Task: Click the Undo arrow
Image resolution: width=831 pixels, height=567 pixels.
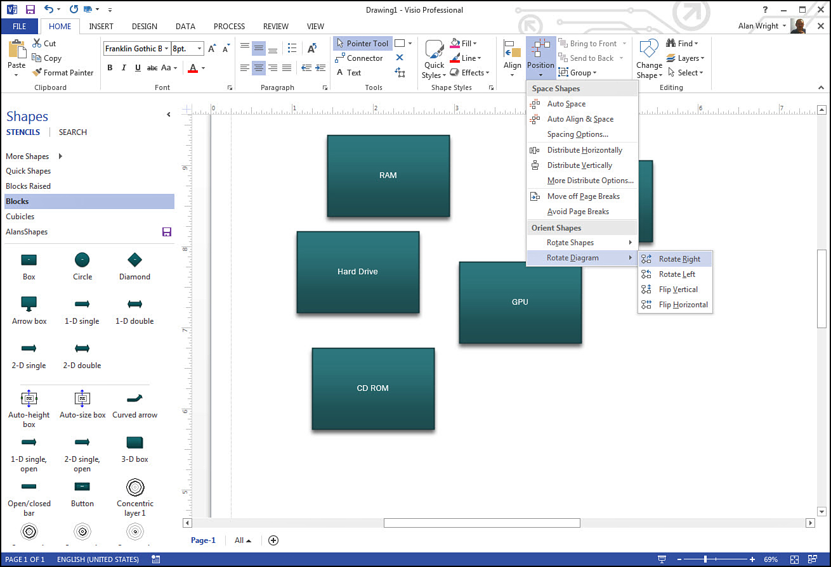Action: pos(49,10)
